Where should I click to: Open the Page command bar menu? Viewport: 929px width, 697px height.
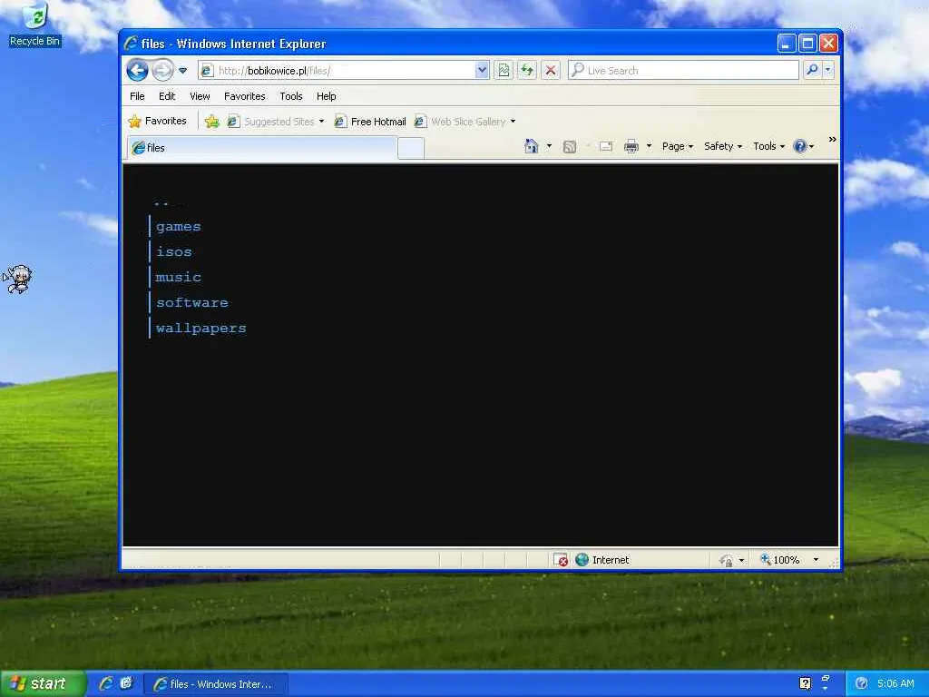(x=677, y=146)
